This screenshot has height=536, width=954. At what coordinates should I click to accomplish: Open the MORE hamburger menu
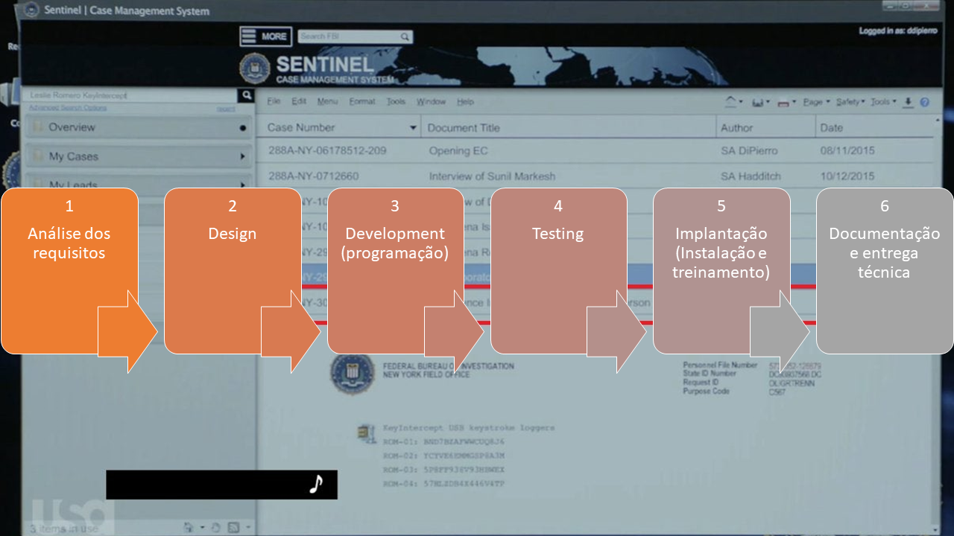pyautogui.click(x=265, y=36)
